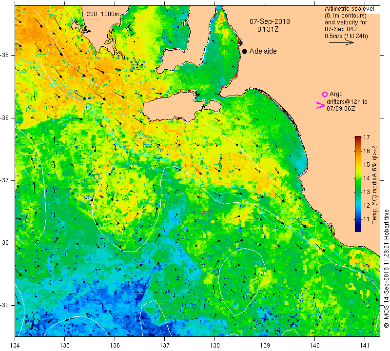
Task: Click the Adelaide city label
Action: 263,51
